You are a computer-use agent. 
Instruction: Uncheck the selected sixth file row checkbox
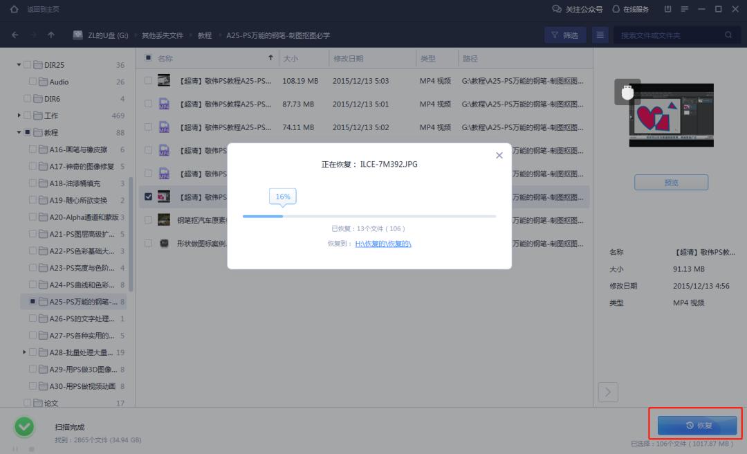pyautogui.click(x=148, y=197)
